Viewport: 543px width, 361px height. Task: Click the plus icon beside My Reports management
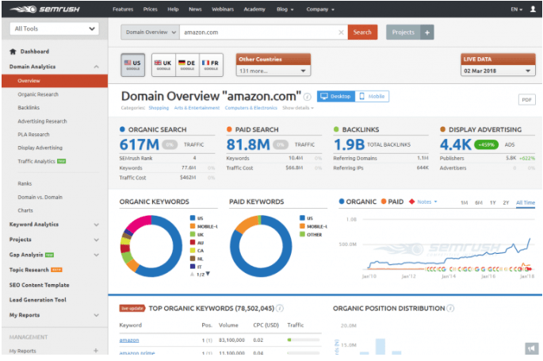click(x=96, y=351)
